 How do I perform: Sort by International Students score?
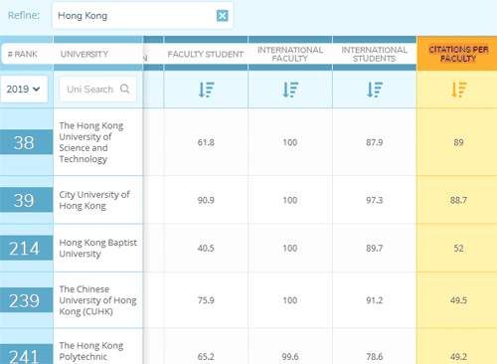pos(375,90)
